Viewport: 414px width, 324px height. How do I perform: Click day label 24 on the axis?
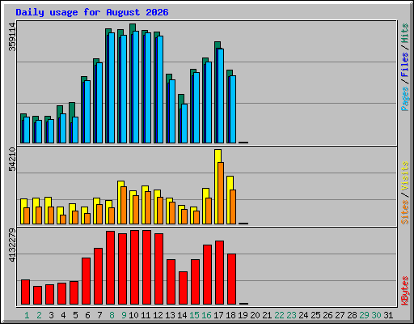303,315
